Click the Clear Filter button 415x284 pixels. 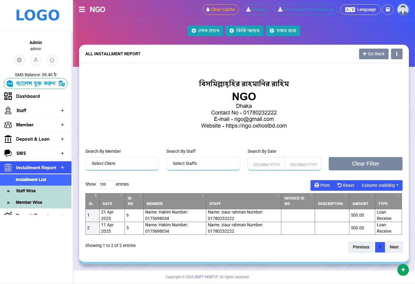365,164
